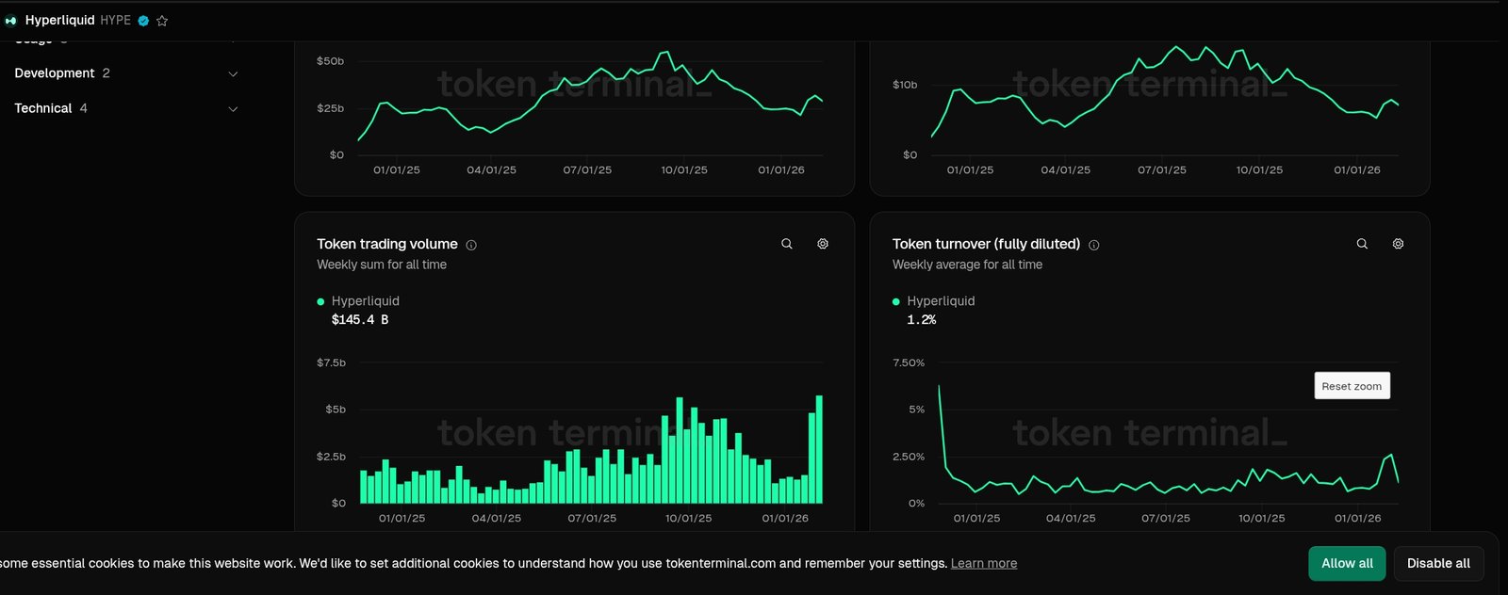Expand the Technical section chevron
The width and height of the screenshot is (1508, 595).
233,109
